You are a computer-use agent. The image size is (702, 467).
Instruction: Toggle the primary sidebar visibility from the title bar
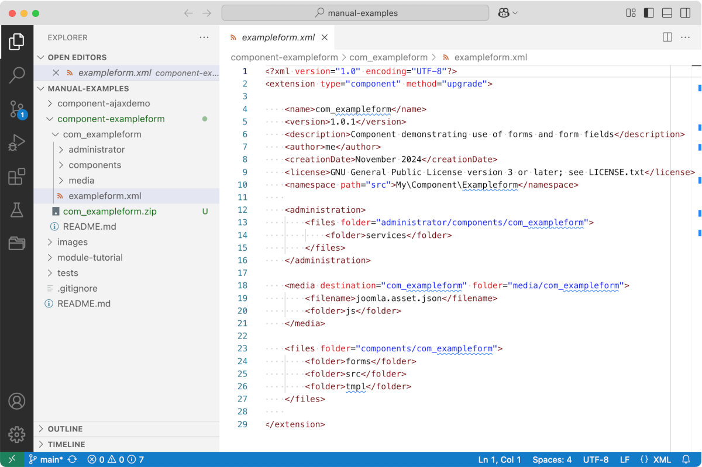point(648,12)
